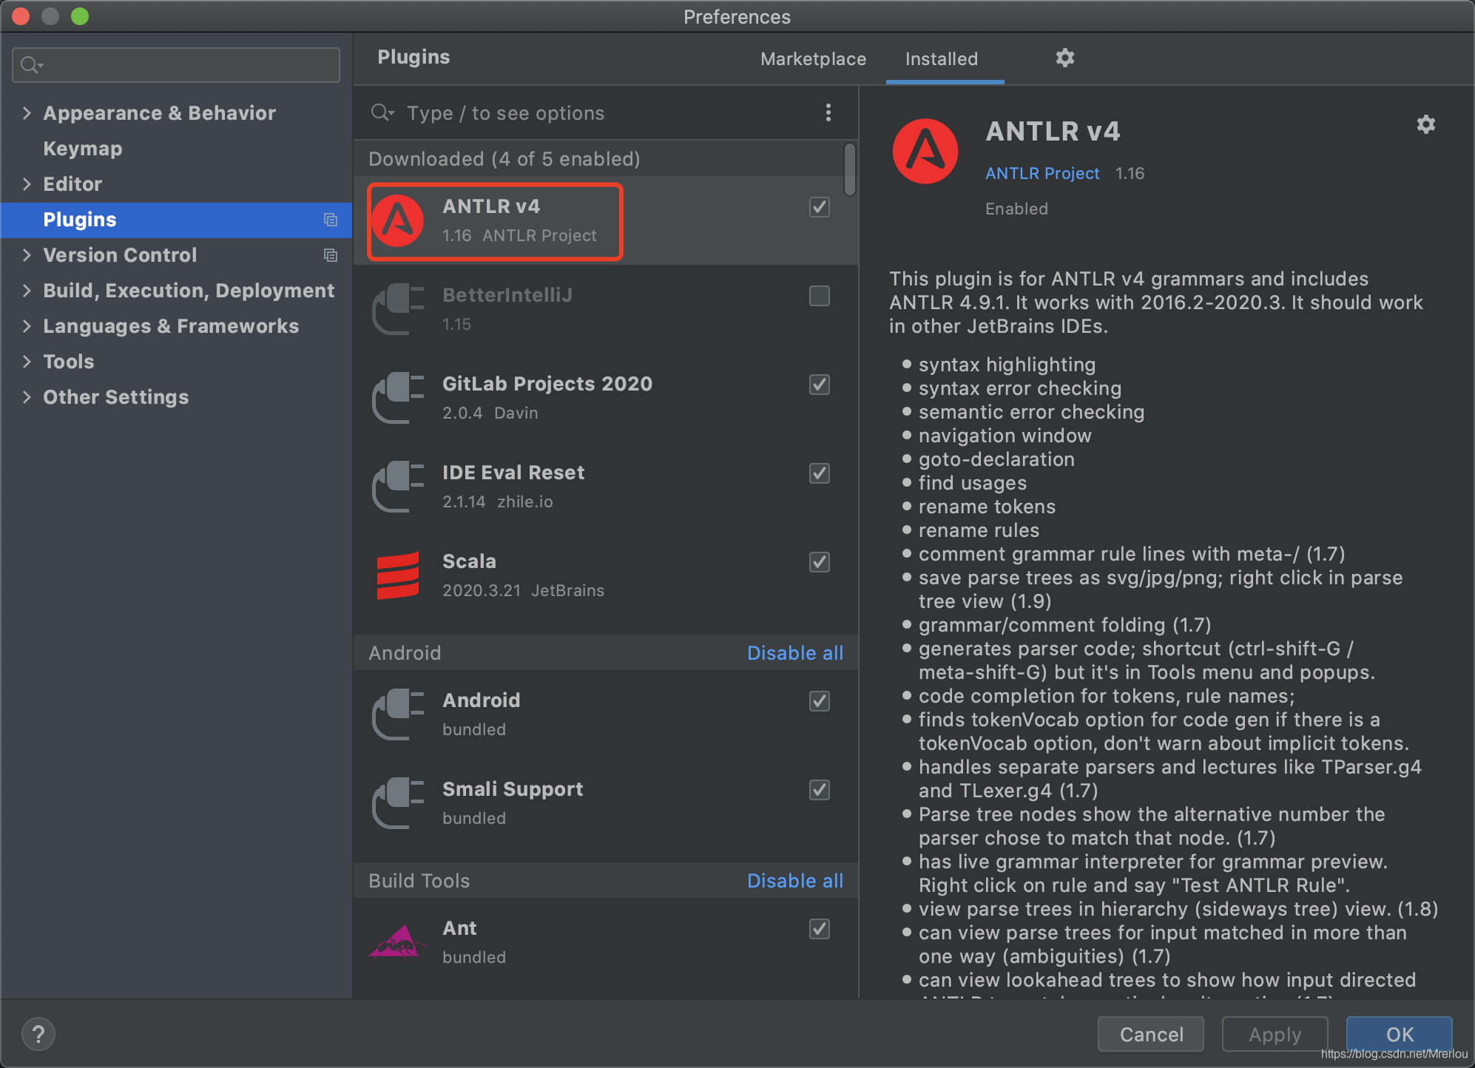Click the large ANTLR logo in details

pyautogui.click(x=925, y=152)
